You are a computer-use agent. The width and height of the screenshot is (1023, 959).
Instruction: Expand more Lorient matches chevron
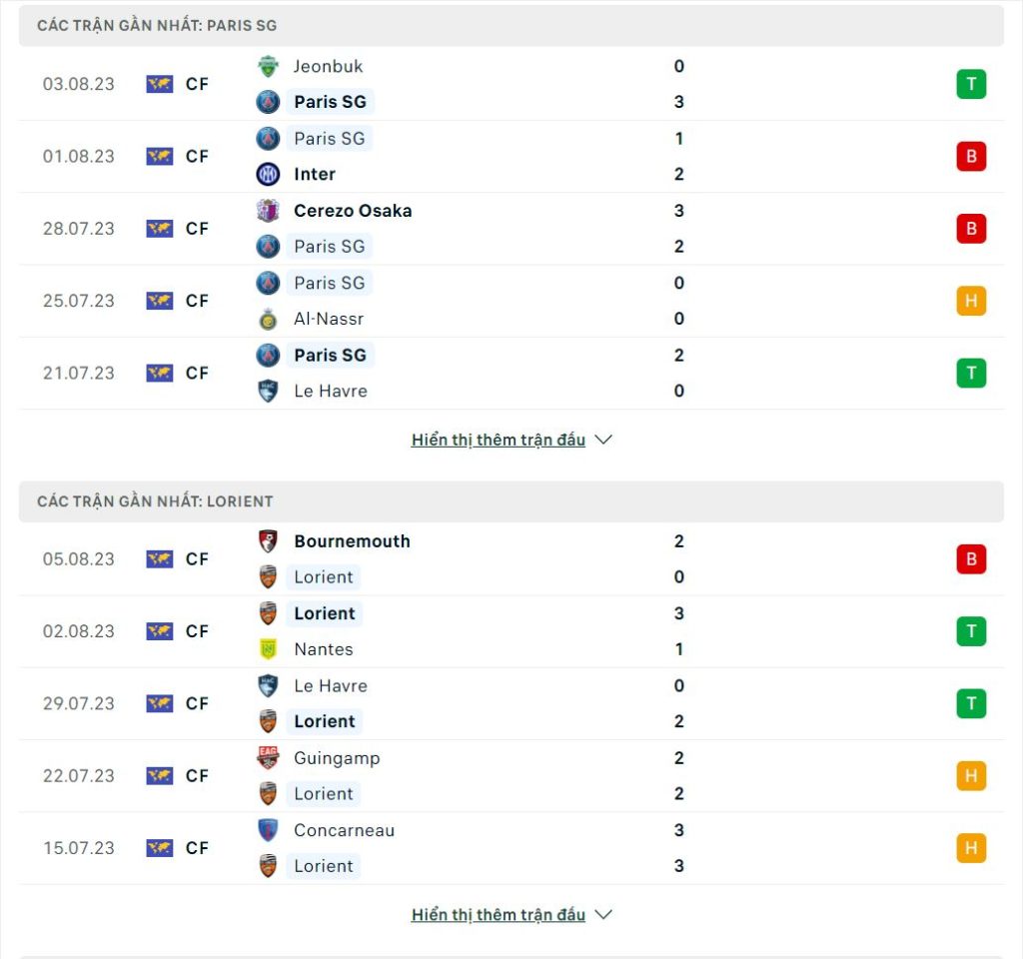pyautogui.click(x=603, y=915)
